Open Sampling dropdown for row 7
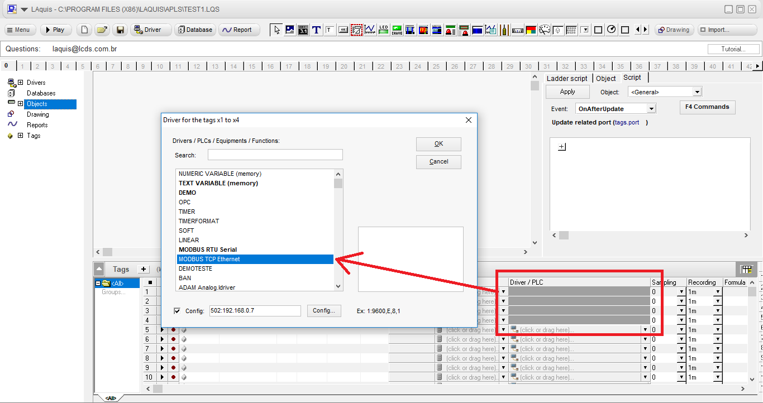Viewport: 763px width, 403px height. tap(681, 349)
